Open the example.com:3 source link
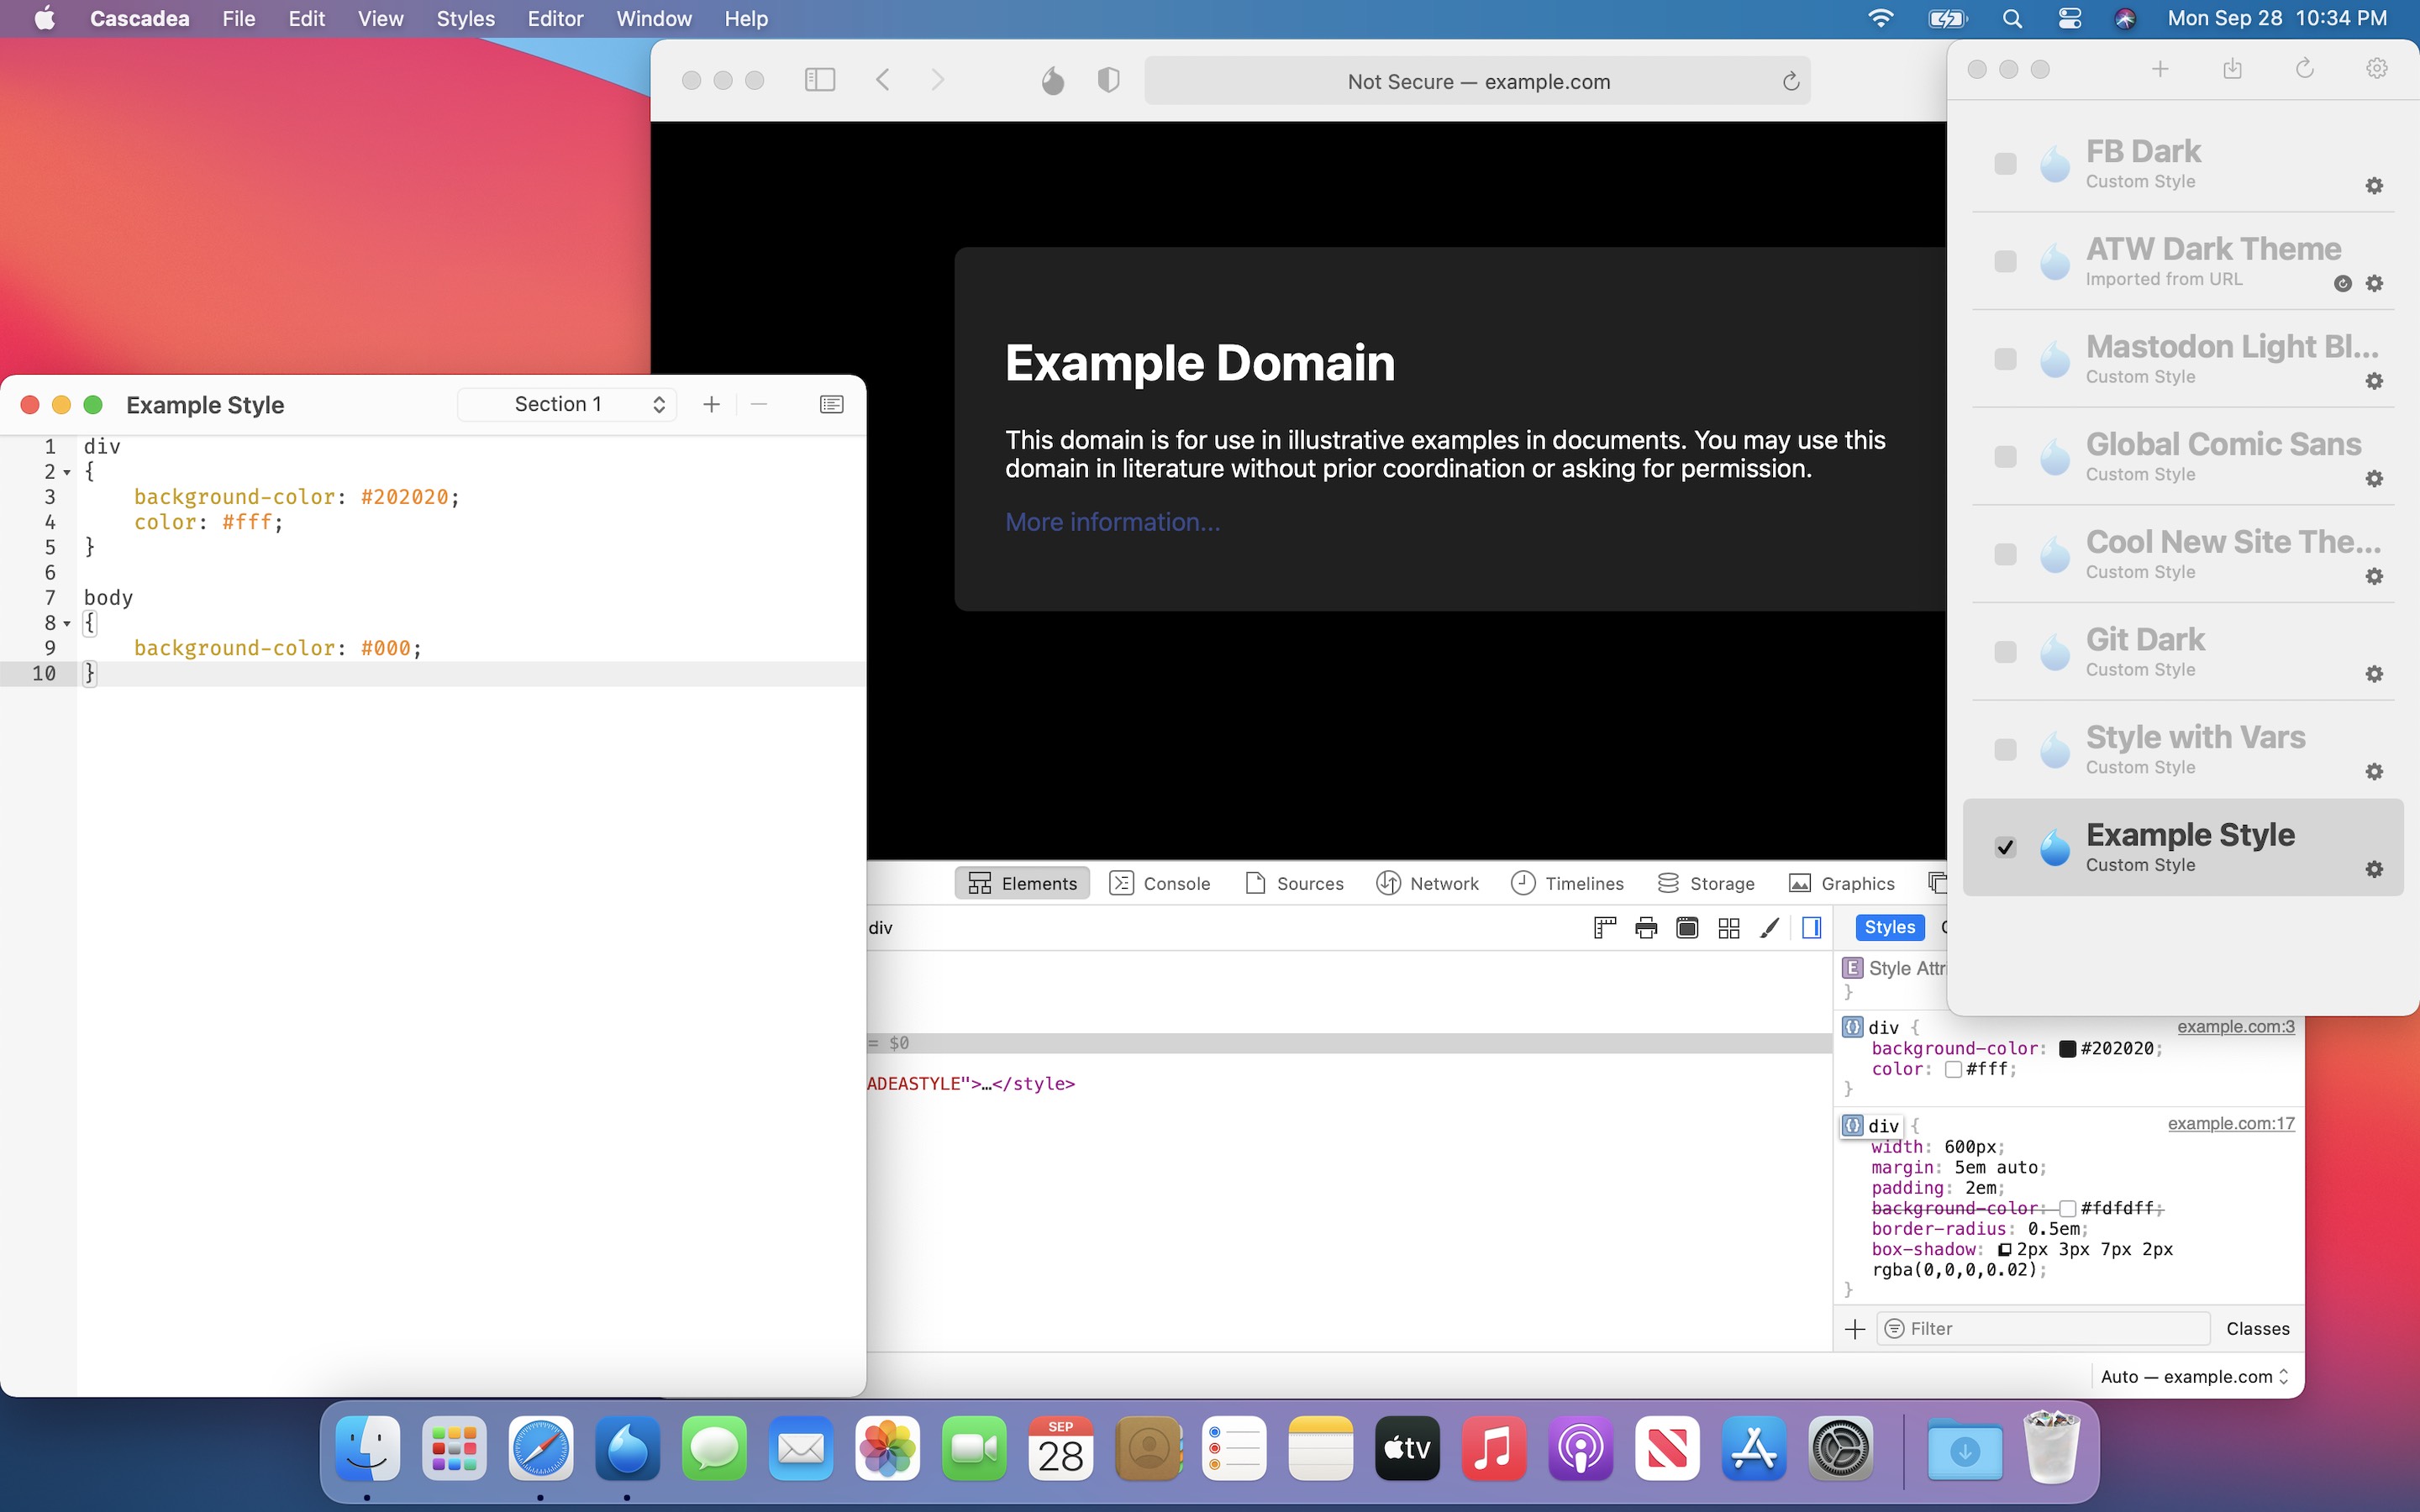The width and height of the screenshot is (2420, 1512). pyautogui.click(x=2236, y=1026)
